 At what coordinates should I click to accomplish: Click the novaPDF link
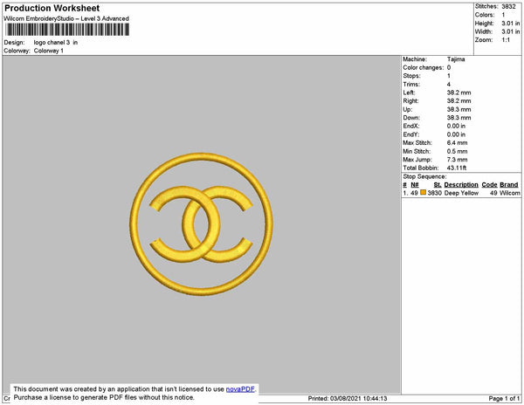[240, 389]
